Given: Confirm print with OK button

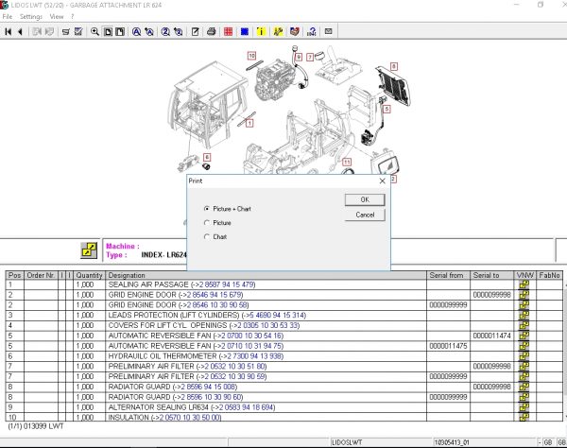Looking at the screenshot, I should click(365, 199).
